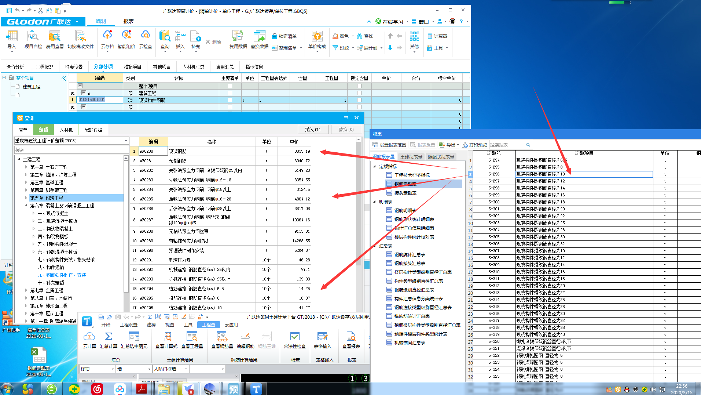This screenshot has height=395, width=701.
Task: Click the 查询 query toolbar icon
Action: point(165,40)
